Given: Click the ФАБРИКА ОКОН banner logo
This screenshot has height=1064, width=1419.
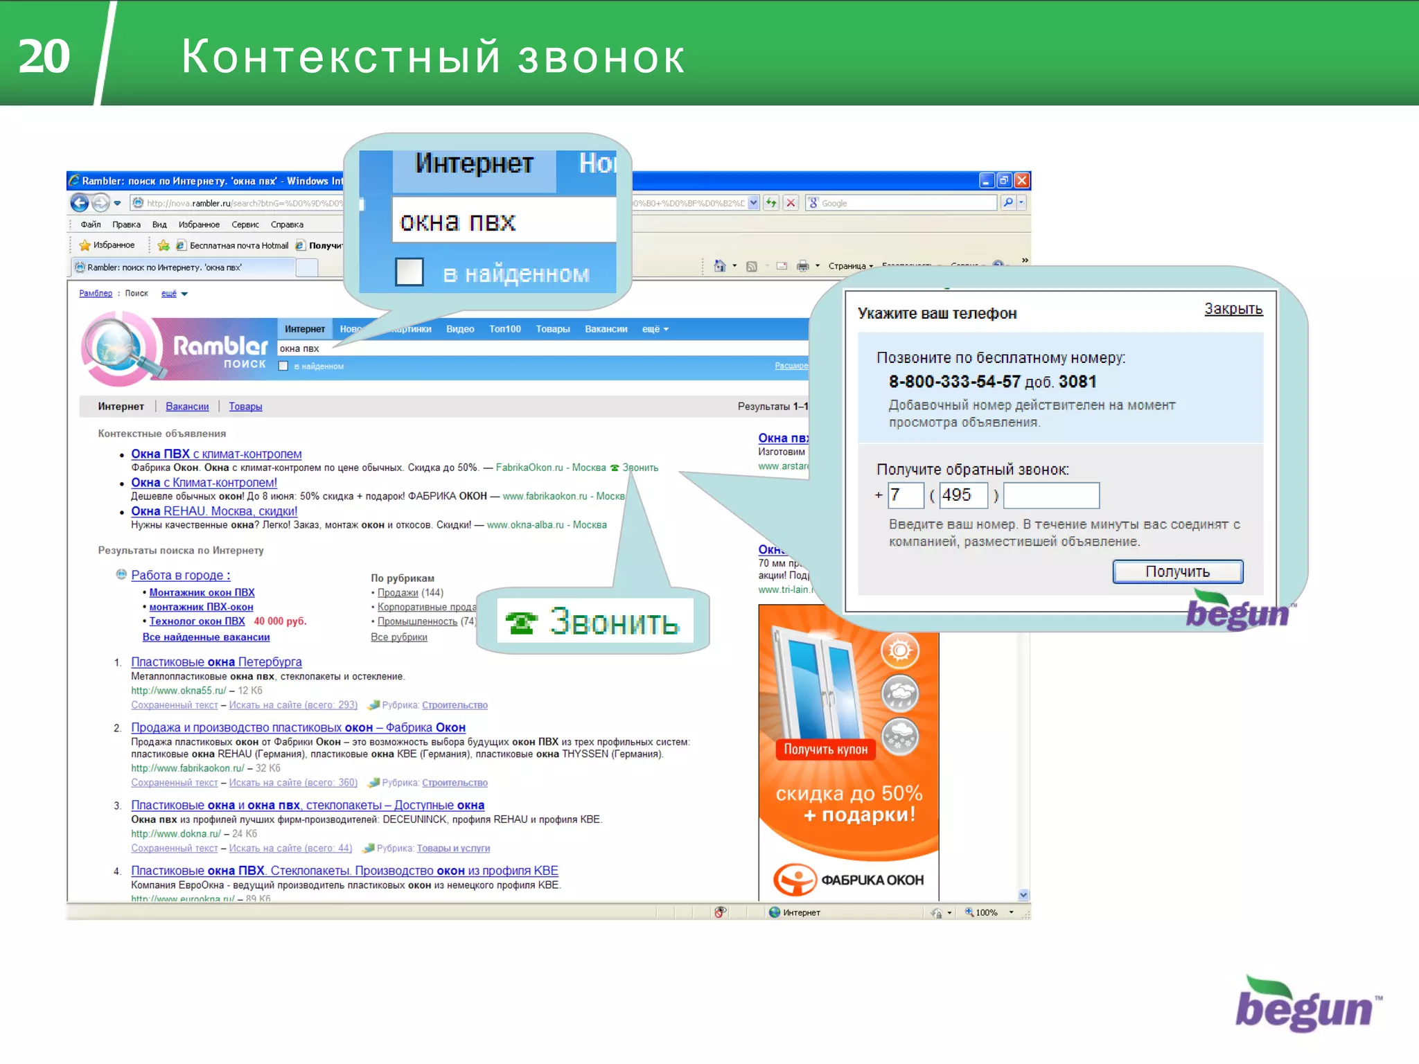Looking at the screenshot, I should [x=849, y=880].
